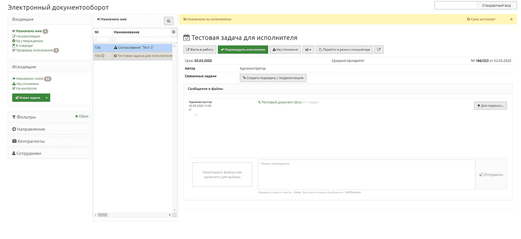This screenshot has height=239, width=521.
Task: Click Назначено на исполнение status text
Action: coord(207,19)
